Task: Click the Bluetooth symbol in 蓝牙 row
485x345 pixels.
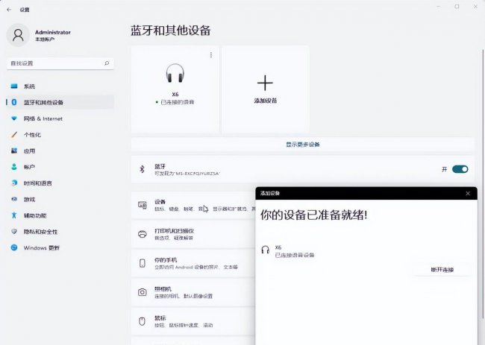Action: tap(142, 169)
